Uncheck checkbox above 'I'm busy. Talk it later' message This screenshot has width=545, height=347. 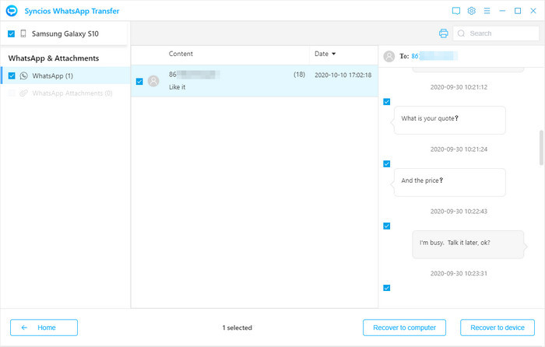386,226
